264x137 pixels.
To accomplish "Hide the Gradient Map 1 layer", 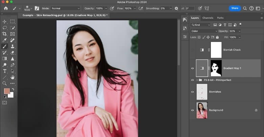I will (193, 68).
